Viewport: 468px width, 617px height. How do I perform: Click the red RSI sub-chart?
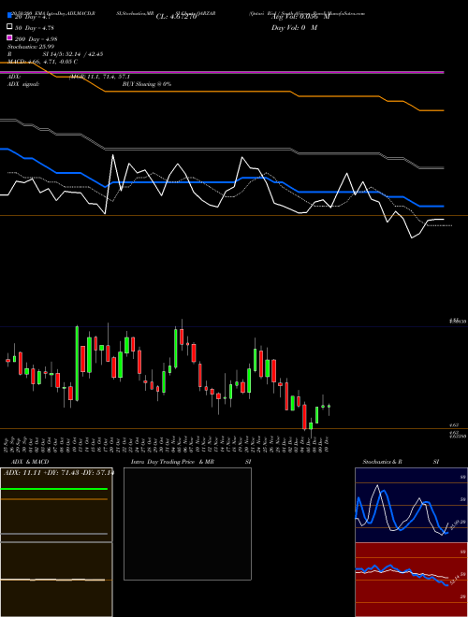tap(411, 580)
